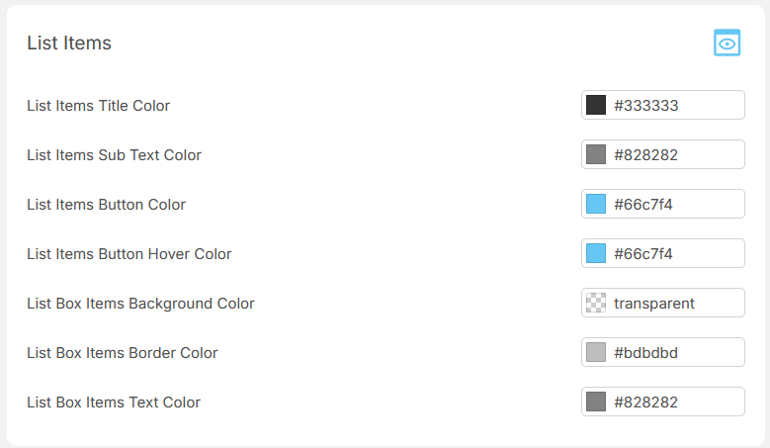Edit the #bdbdbd border color field
Screen dimensions: 770x448
674,352
